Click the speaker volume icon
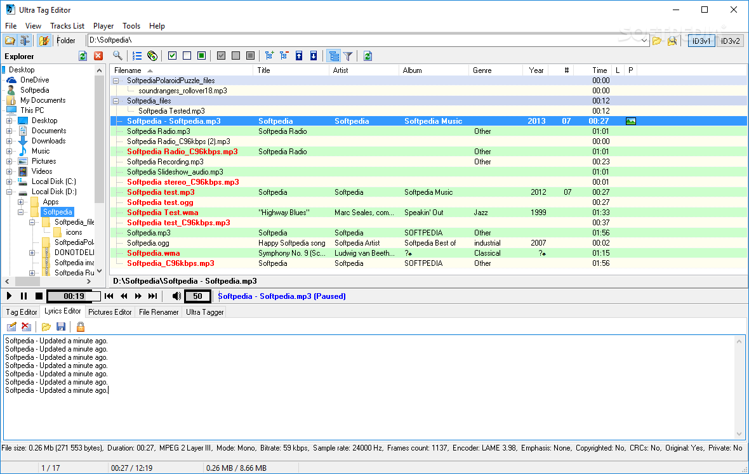This screenshot has height=474, width=749. 176,296
